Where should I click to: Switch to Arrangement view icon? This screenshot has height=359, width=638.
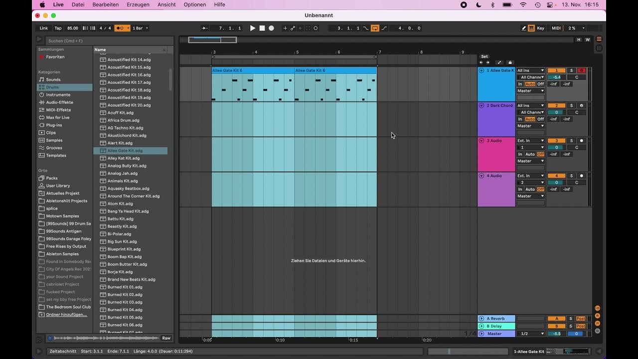pyautogui.click(x=599, y=39)
